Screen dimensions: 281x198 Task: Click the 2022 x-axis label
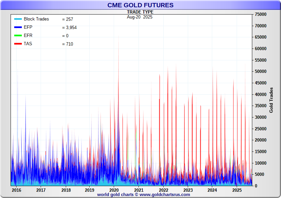click(163, 190)
